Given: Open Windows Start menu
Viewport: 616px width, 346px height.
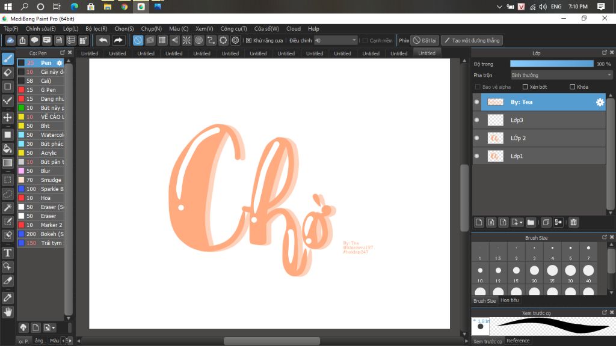Looking at the screenshot, I should pyautogui.click(x=7, y=7).
